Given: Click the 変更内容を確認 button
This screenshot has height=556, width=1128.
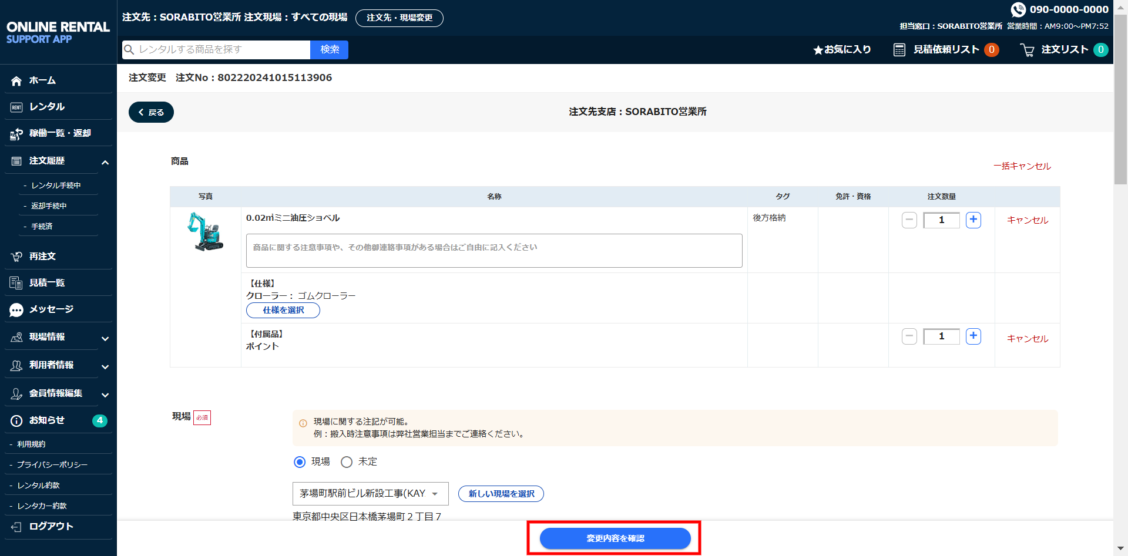Looking at the screenshot, I should pyautogui.click(x=615, y=538).
